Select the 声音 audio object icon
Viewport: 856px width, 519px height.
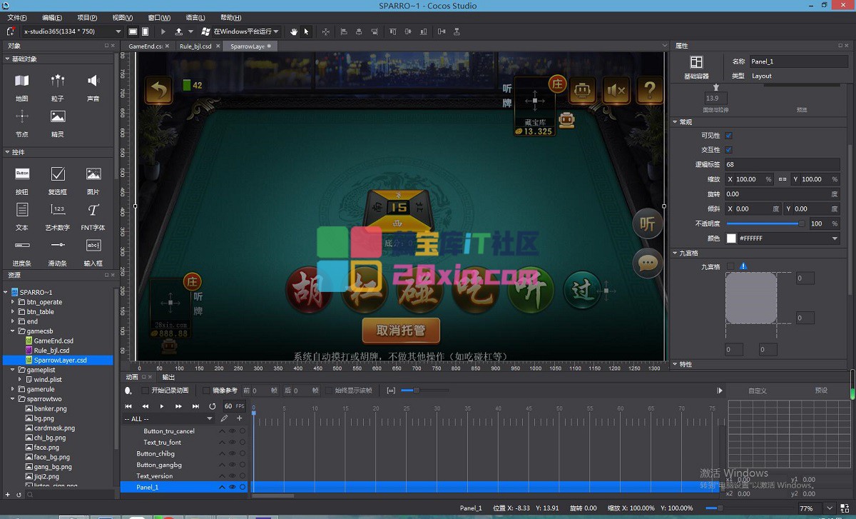pos(93,81)
